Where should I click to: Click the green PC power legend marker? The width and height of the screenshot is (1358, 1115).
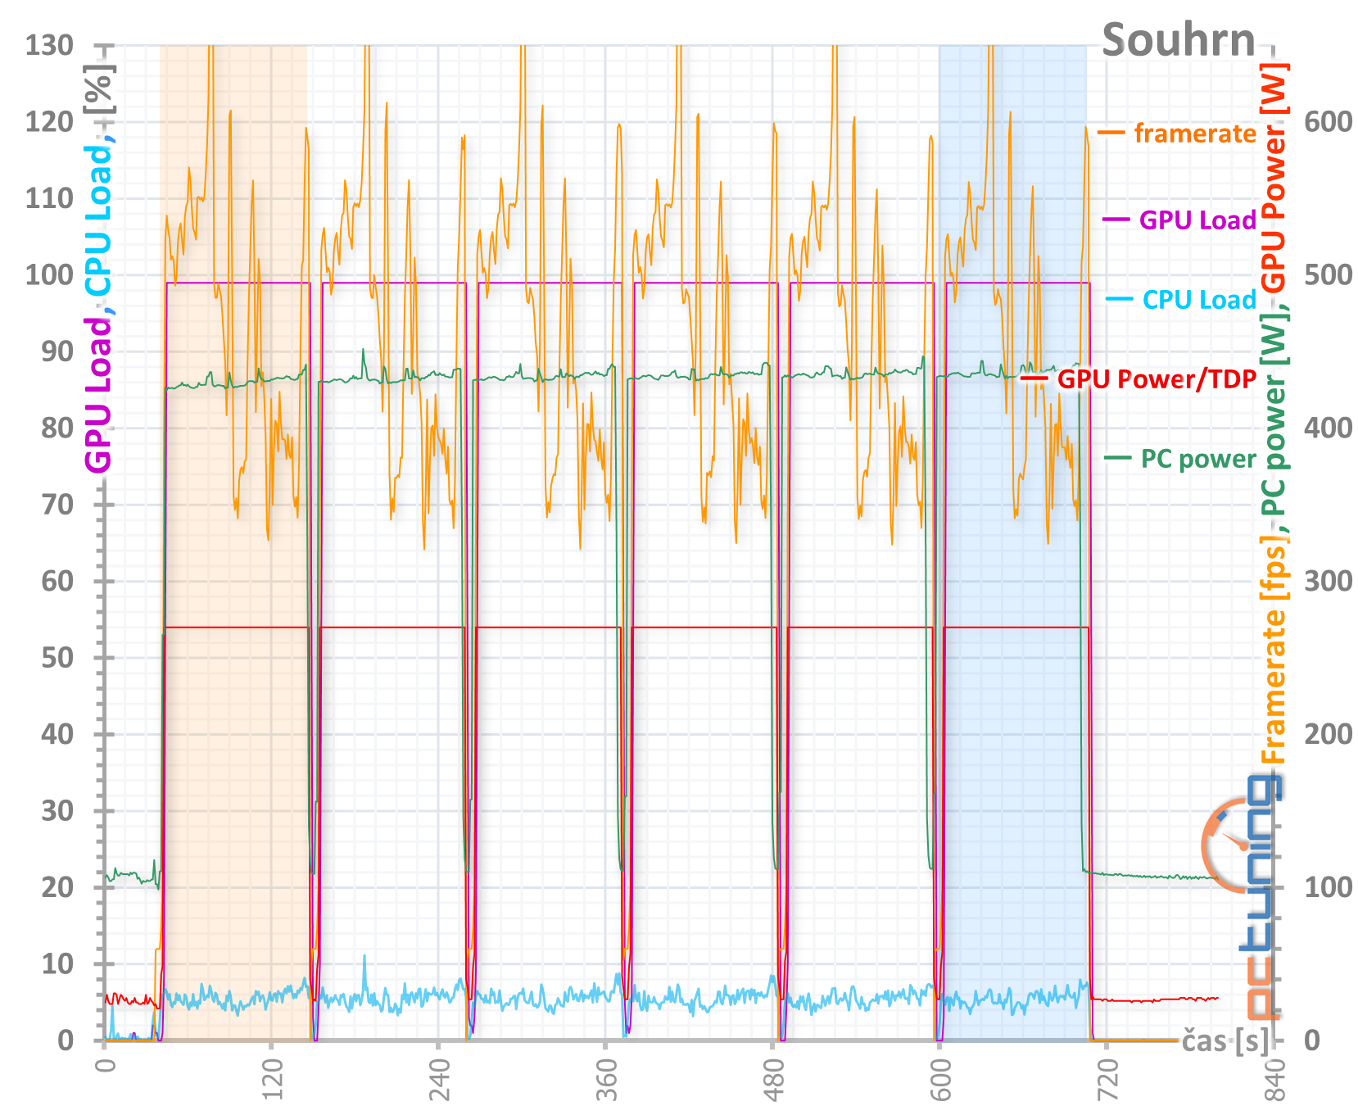point(1118,458)
